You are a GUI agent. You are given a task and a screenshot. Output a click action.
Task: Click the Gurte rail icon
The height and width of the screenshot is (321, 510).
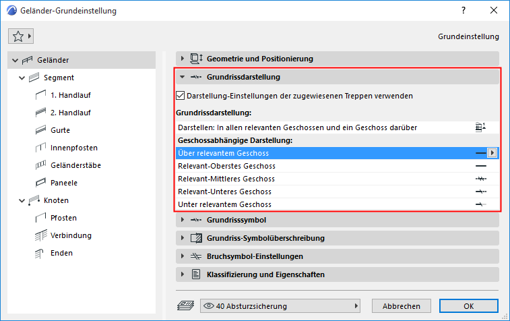(x=39, y=130)
